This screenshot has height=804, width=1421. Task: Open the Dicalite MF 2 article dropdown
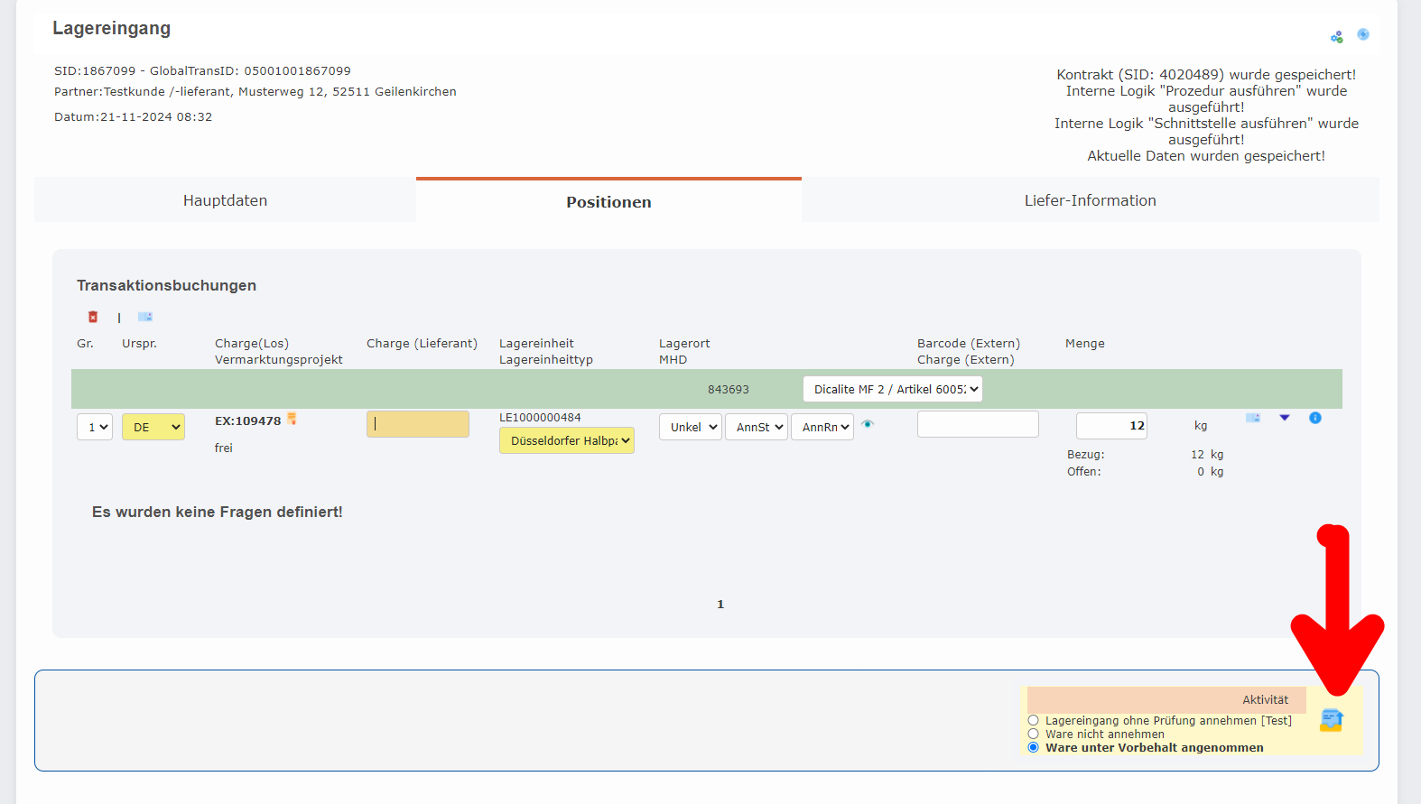tap(893, 389)
